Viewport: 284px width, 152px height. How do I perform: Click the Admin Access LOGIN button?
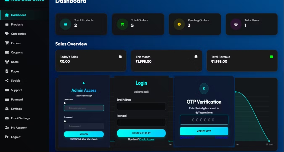tap(84, 134)
